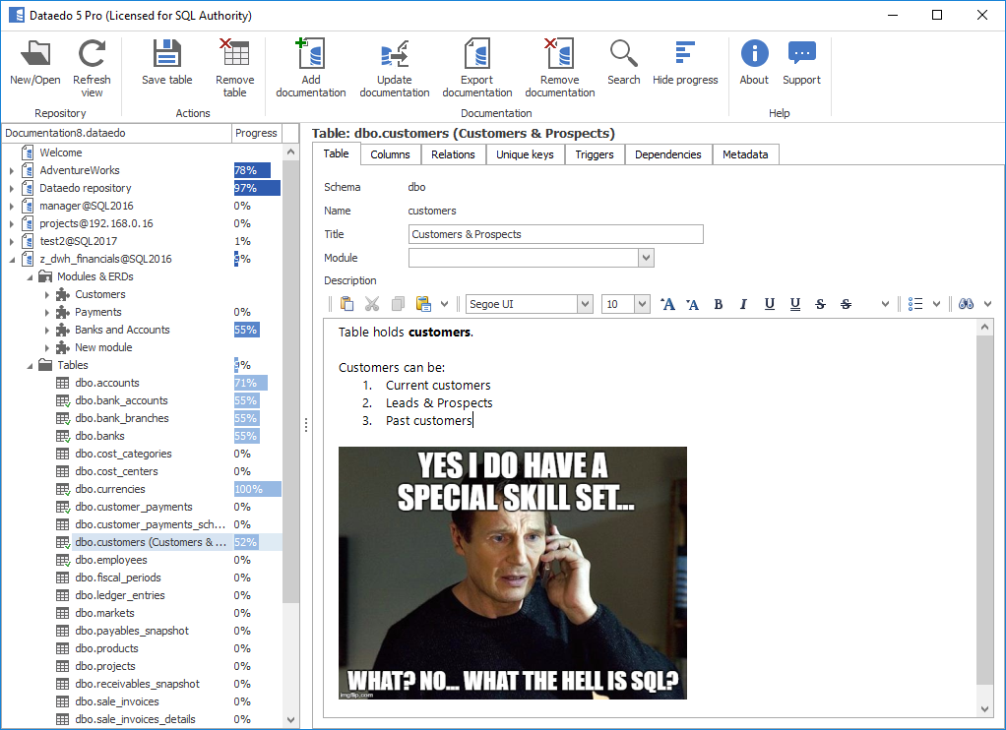This screenshot has width=1006, height=730.
Task: Toggle single strikethrough formatting
Action: click(x=820, y=304)
